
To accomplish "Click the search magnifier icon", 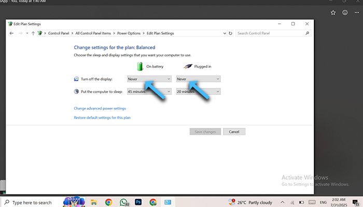I will (x=307, y=33).
